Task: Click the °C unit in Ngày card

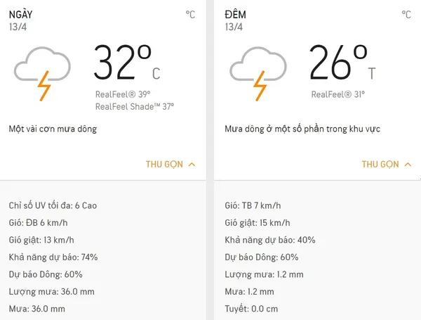Action: coord(190,14)
